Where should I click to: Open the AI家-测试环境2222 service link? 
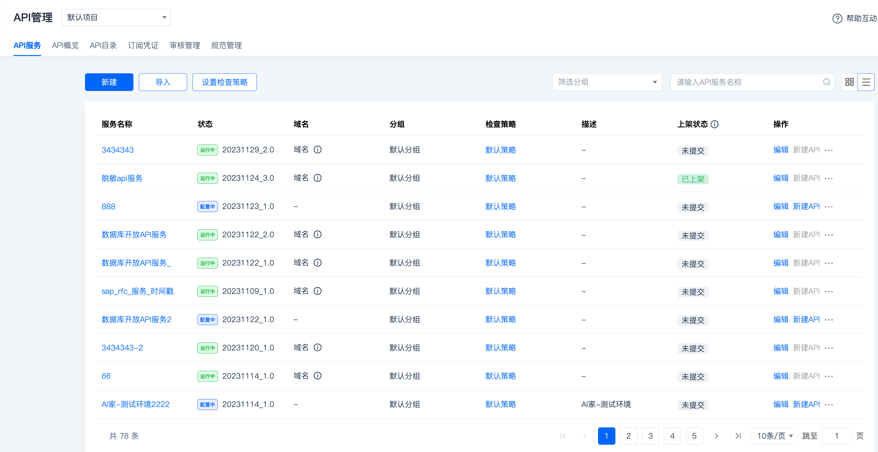coord(136,404)
